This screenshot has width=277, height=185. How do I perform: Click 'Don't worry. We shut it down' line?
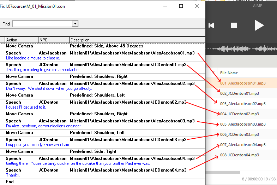coord(49,88)
